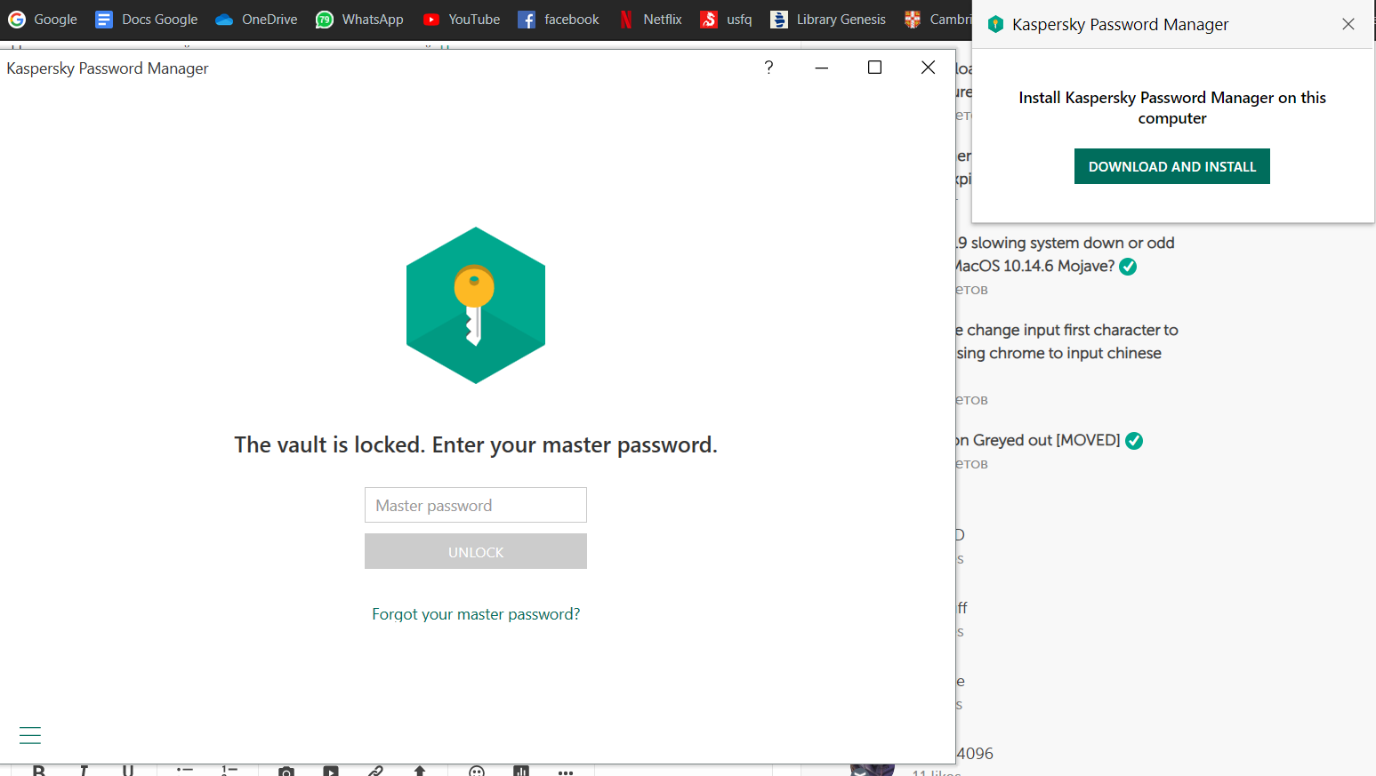Open the Netflix bookmark
Screen dimensions: 1376x776
(650, 20)
